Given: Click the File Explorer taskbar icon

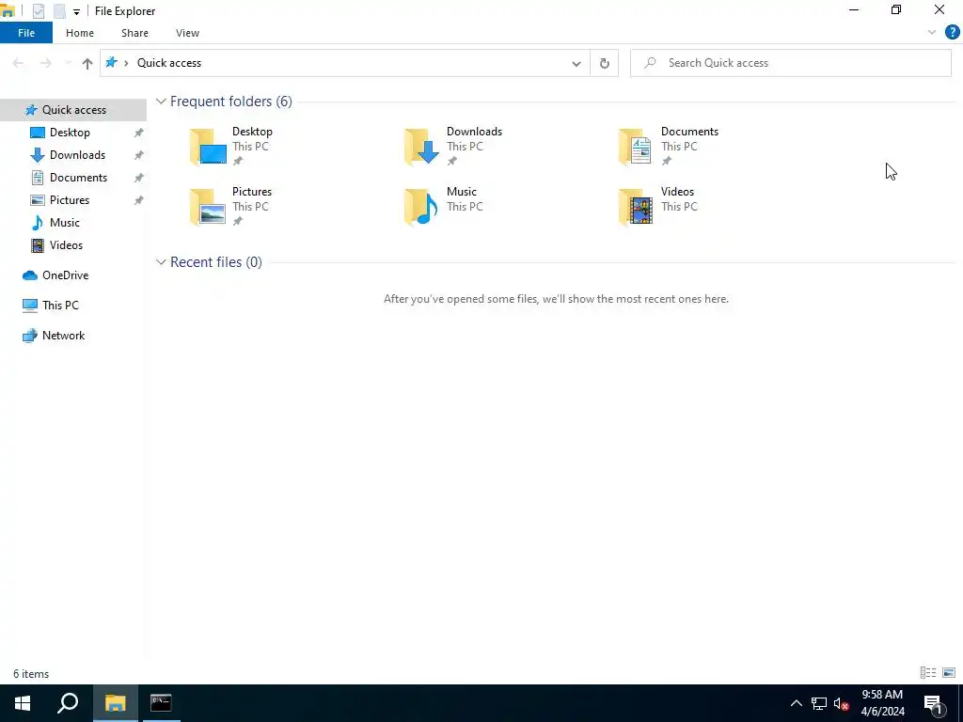Looking at the screenshot, I should (115, 703).
